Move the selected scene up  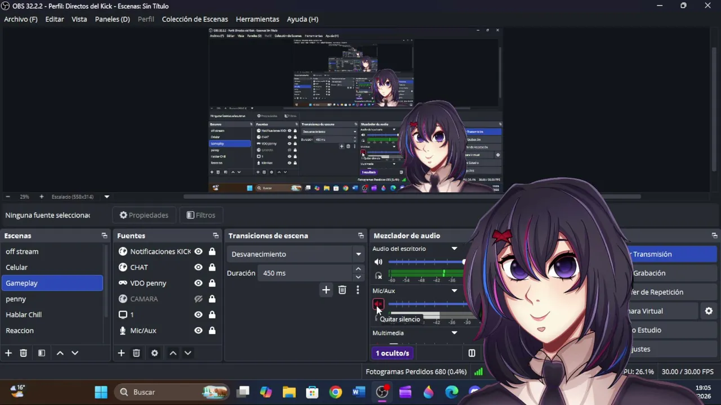60,353
